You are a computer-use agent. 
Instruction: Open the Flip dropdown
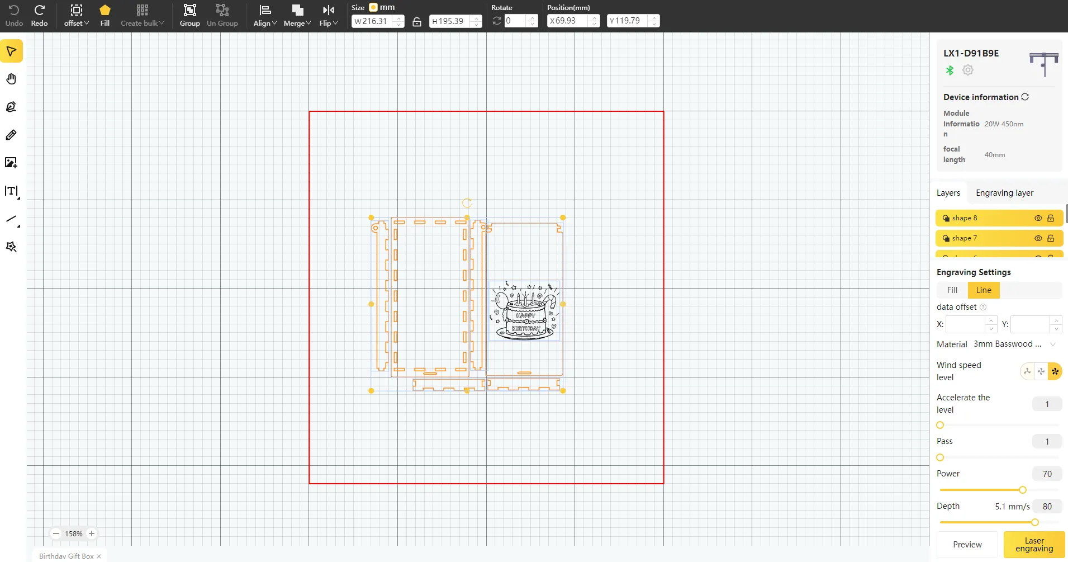[329, 15]
